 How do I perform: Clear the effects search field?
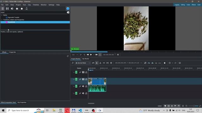(x=68, y=13)
